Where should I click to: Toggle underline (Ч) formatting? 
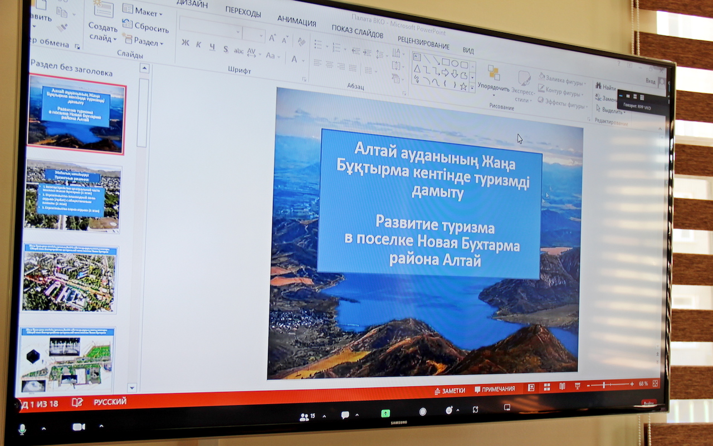pyautogui.click(x=212, y=47)
